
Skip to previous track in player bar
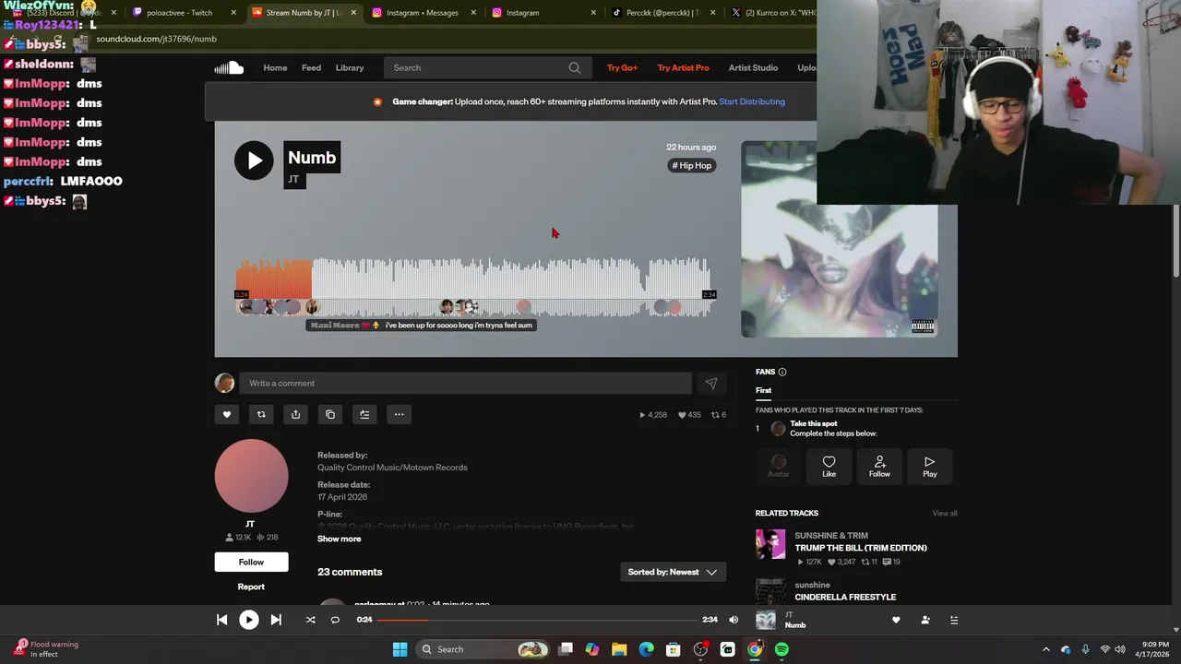tap(221, 620)
